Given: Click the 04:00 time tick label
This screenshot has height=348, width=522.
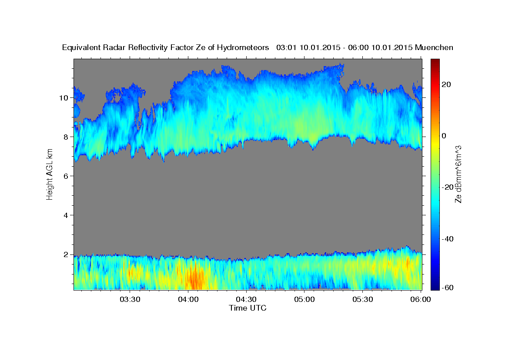Looking at the screenshot, I should (188, 299).
